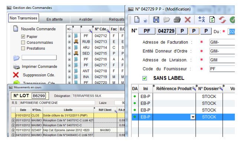Image resolution: width=243 pixels, height=141 pixels.
Task: Click the magnifier icon in N° Dossier header
Action: click(x=221, y=88)
